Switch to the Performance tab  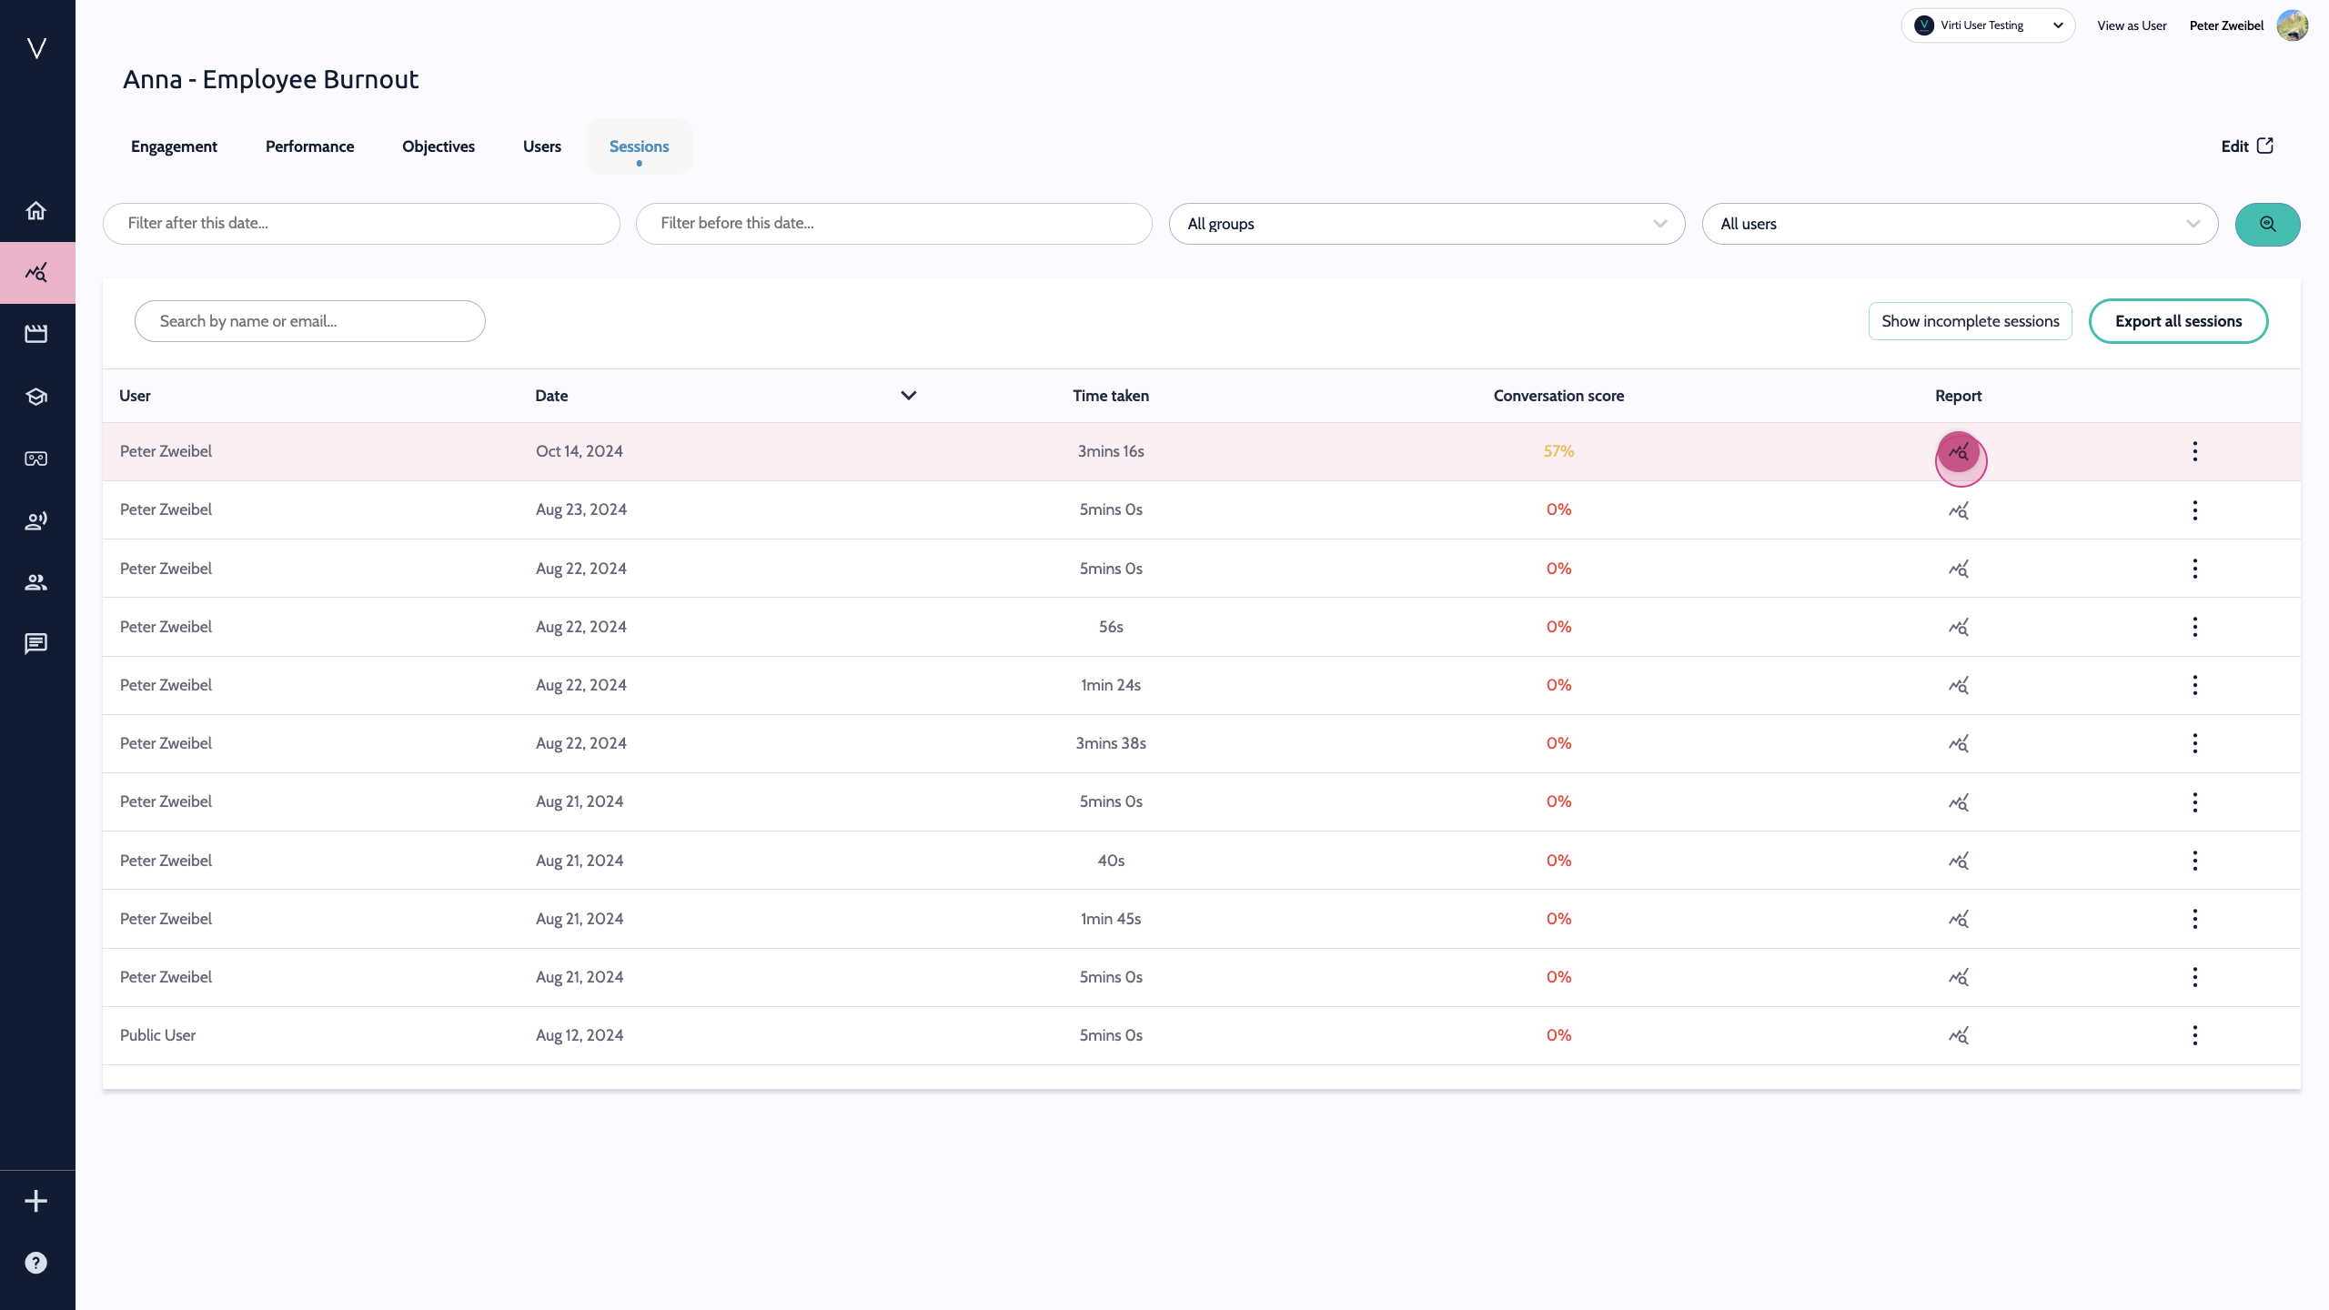(309, 146)
